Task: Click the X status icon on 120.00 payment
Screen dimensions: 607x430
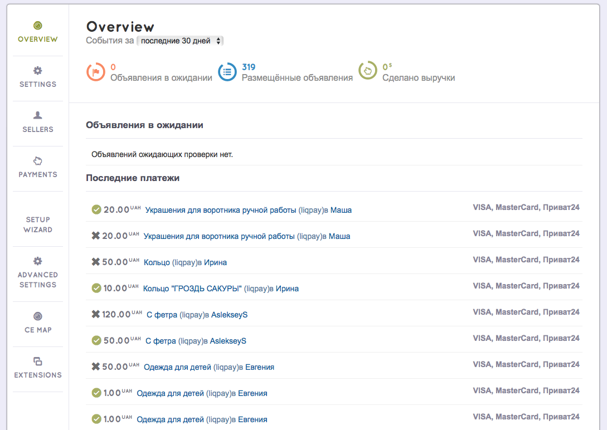Action: (95, 315)
